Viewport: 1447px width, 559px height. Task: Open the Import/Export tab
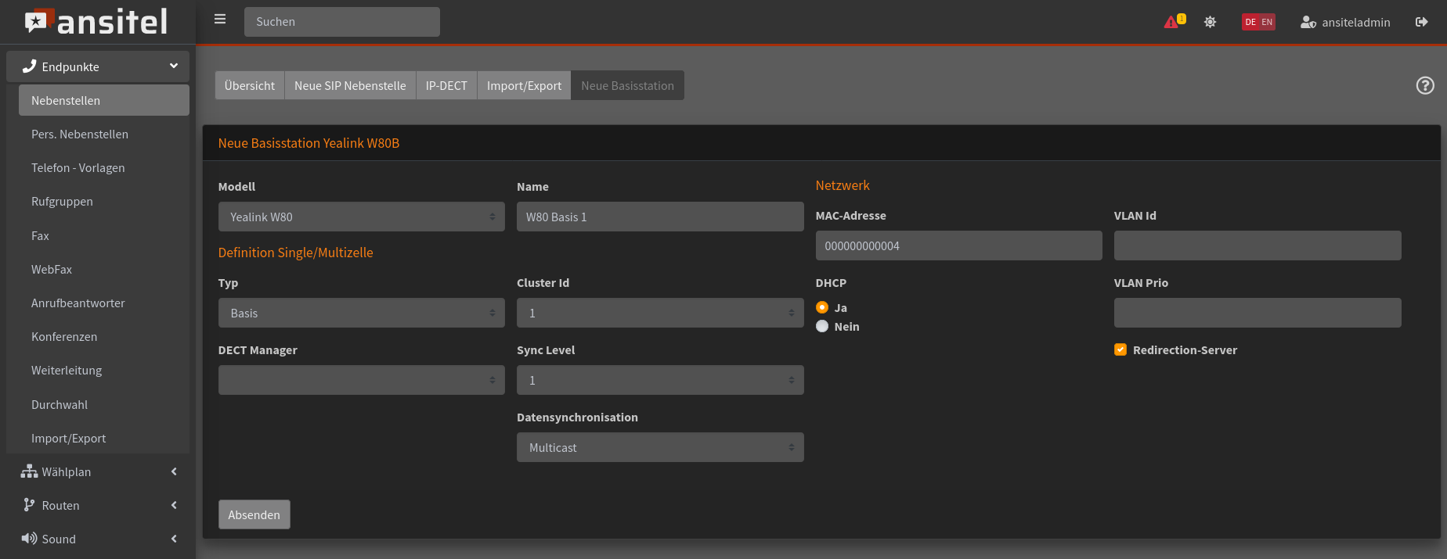pyautogui.click(x=524, y=85)
